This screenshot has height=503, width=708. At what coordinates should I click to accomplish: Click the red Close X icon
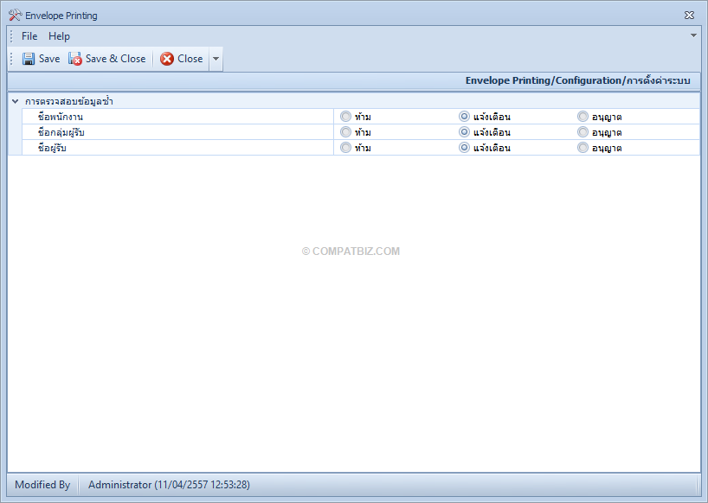tap(167, 59)
